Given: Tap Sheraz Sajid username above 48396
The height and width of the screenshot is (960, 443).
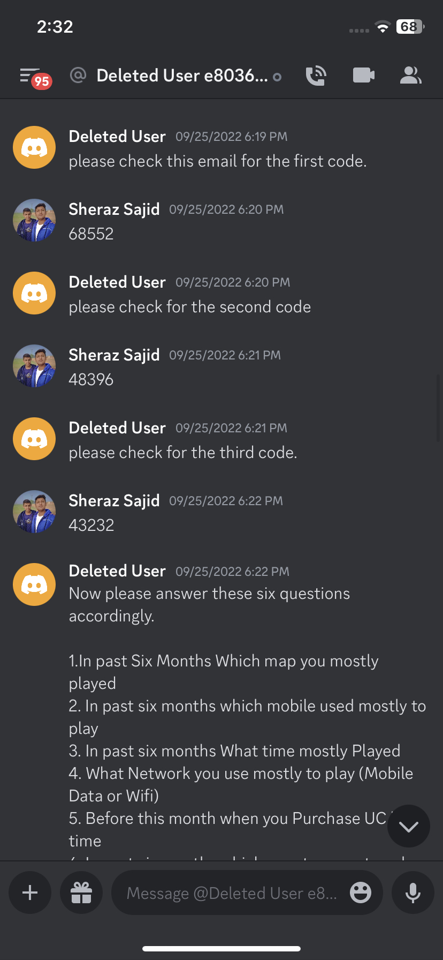Looking at the screenshot, I should 114,355.
